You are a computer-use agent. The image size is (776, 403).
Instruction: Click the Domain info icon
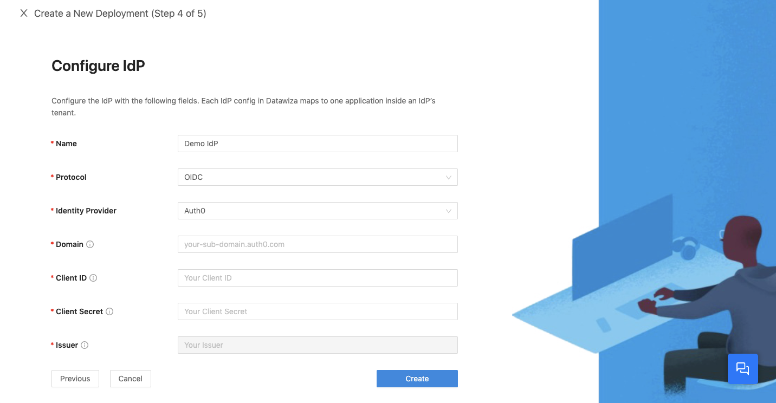coord(90,244)
